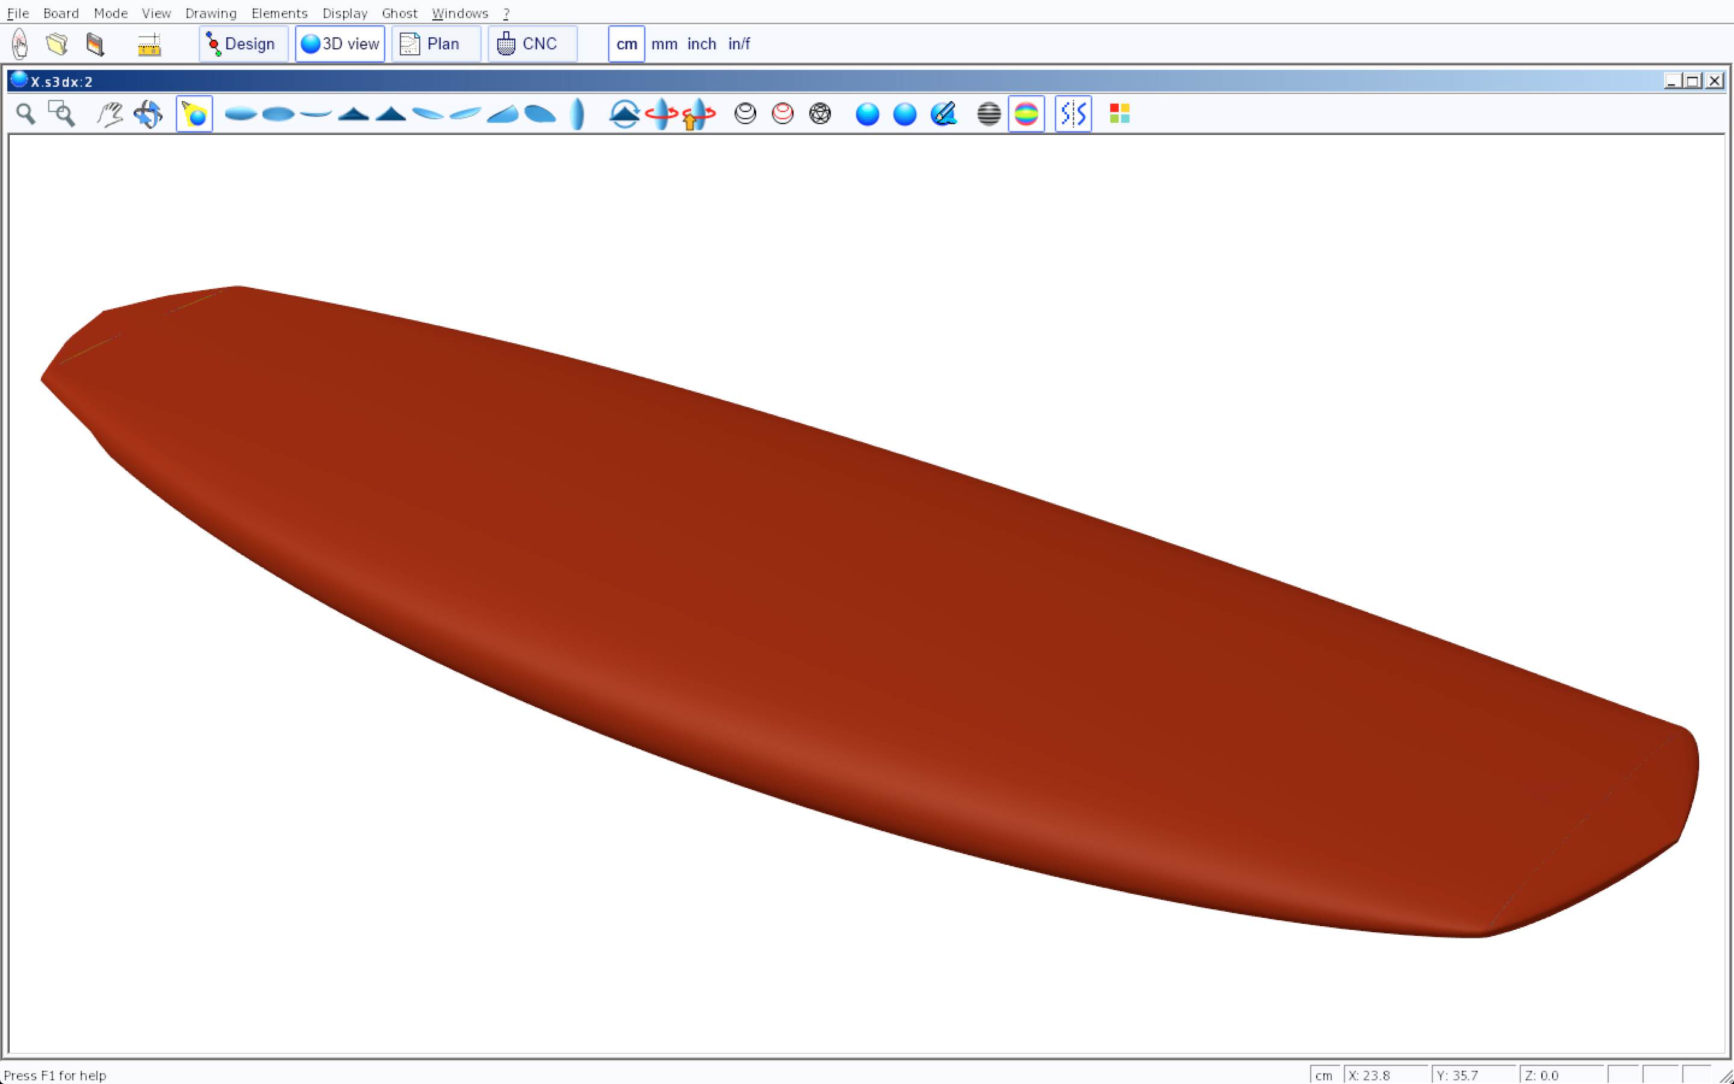
Task: Toggle the rainbow sphere display mode
Action: pos(1026,114)
